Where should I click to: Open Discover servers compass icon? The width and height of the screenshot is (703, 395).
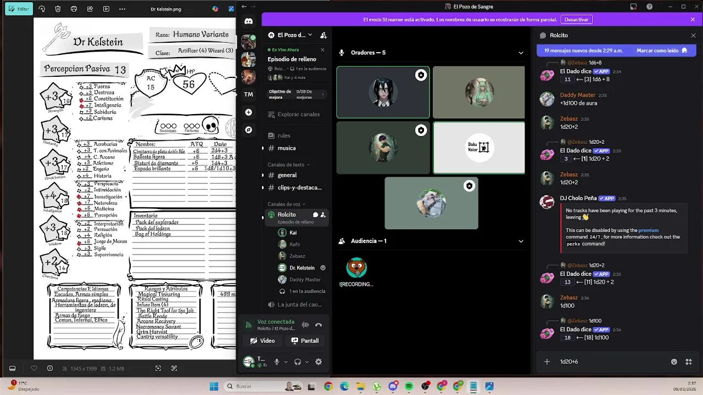pos(248,130)
